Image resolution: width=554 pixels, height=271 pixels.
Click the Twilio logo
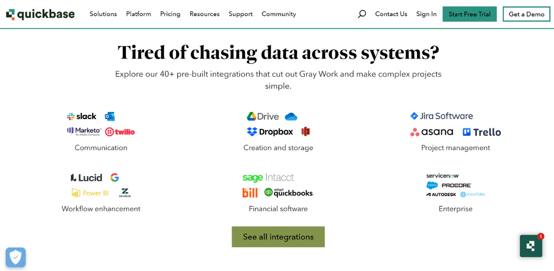(120, 132)
